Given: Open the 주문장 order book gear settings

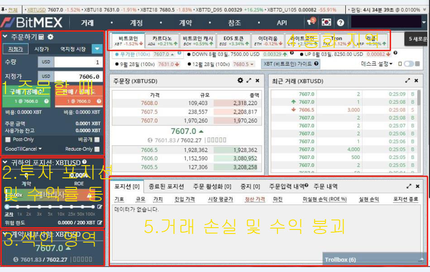Looking at the screenshot, I should click(240, 81).
